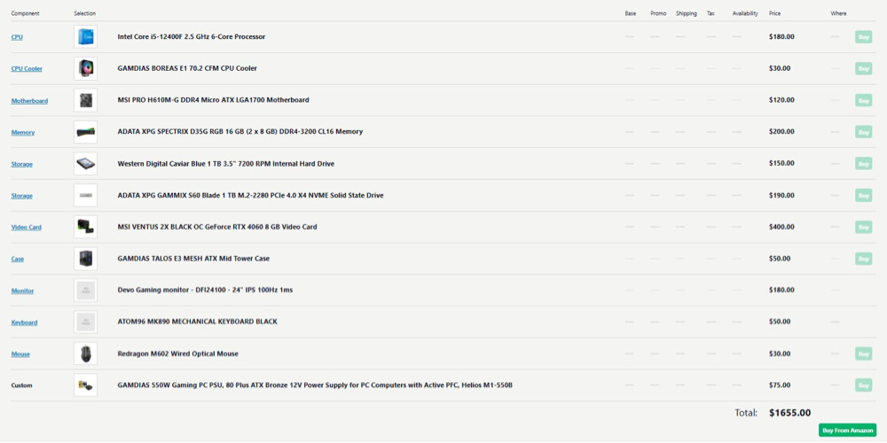Viewport: 887px width, 443px height.
Task: Open the CPU component link
Action: 17,37
